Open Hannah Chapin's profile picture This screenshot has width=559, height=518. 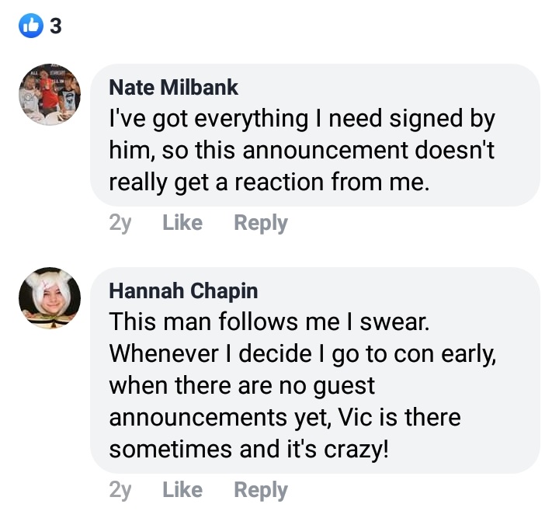(50, 298)
